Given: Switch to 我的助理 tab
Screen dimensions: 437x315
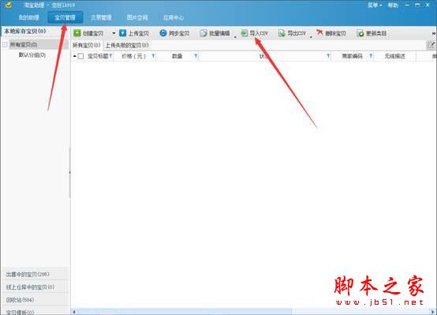Looking at the screenshot, I should point(28,17).
